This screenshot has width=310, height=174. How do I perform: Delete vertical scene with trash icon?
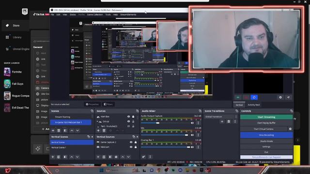[x=59, y=157]
